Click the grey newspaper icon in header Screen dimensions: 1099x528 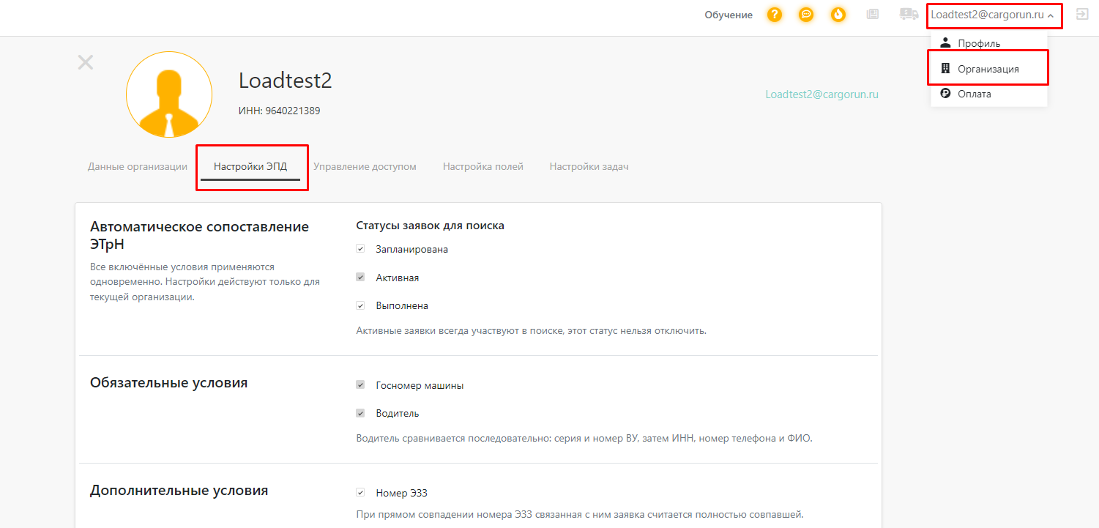tap(873, 14)
